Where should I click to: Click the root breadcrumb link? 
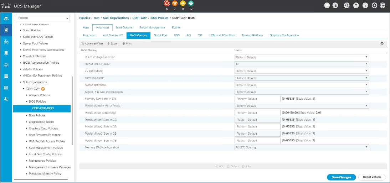coord(97,18)
